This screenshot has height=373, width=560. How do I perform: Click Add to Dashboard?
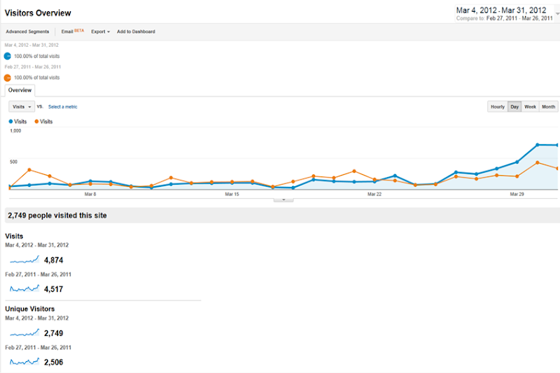(x=136, y=31)
